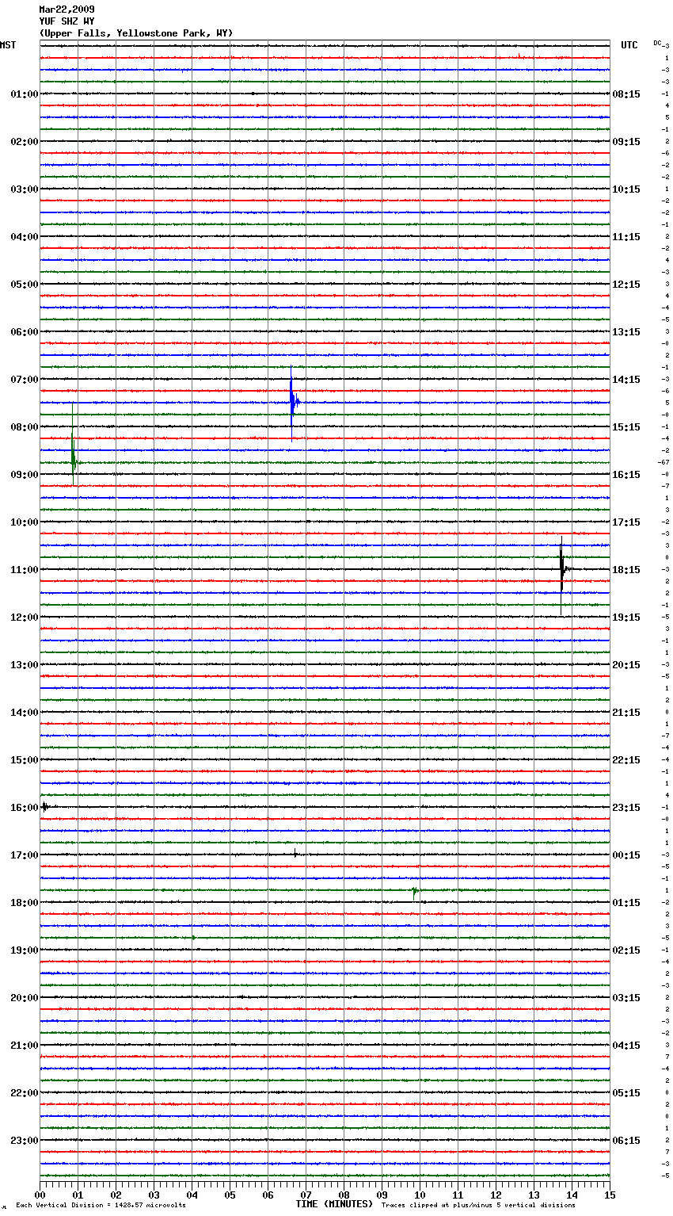Click the "13" minute mark on the bottom axis
Screen dimensions: 673x1216
(x=534, y=1195)
